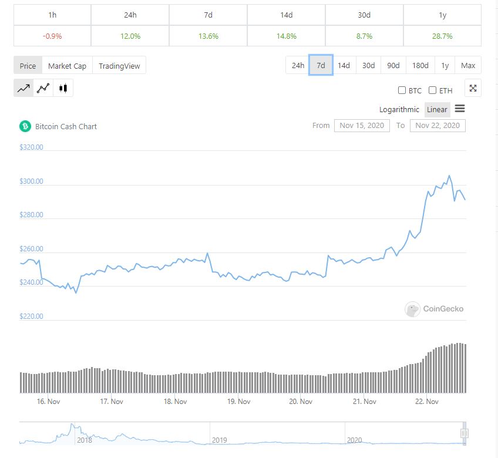498x458 pixels.
Task: Open fullscreen chart expand icon
Action: click(x=473, y=88)
